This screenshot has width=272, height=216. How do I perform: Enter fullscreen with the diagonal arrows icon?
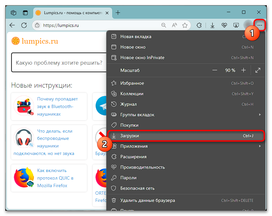coord(258,70)
